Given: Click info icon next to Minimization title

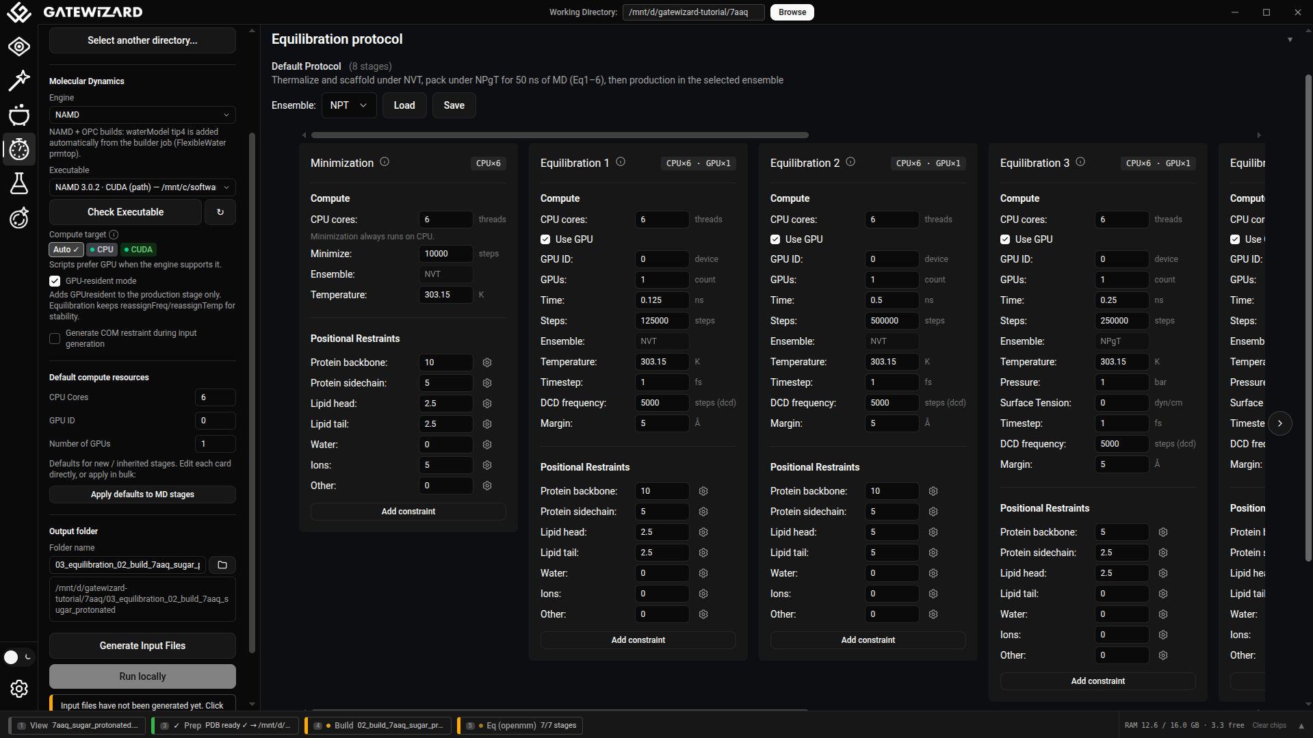Looking at the screenshot, I should tap(385, 162).
